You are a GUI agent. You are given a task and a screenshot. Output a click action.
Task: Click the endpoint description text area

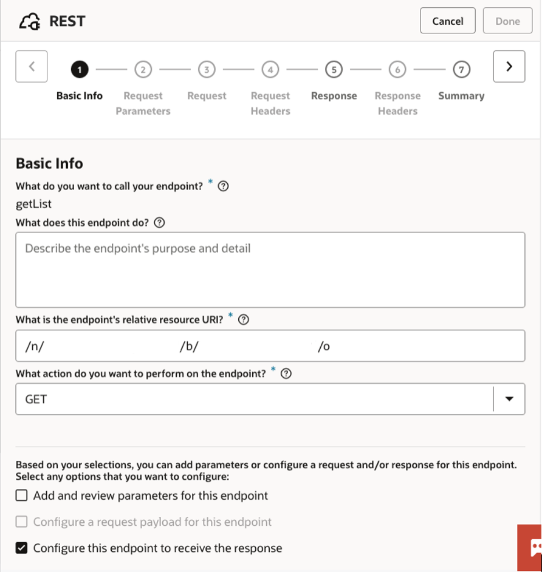click(270, 270)
